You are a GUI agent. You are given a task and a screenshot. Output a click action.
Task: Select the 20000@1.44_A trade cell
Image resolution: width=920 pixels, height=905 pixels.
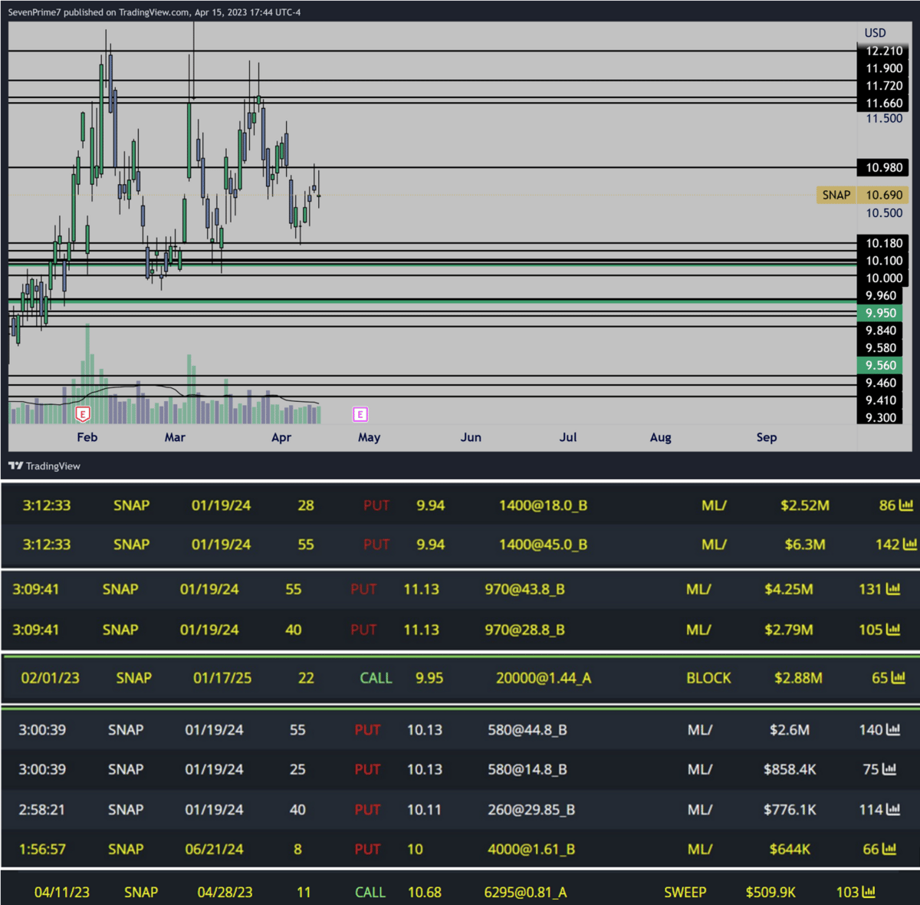(x=544, y=678)
